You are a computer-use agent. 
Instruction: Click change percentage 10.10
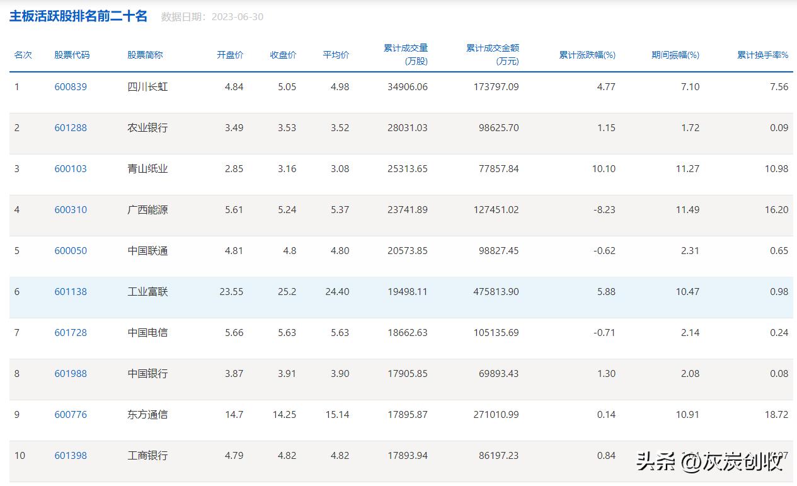click(604, 169)
